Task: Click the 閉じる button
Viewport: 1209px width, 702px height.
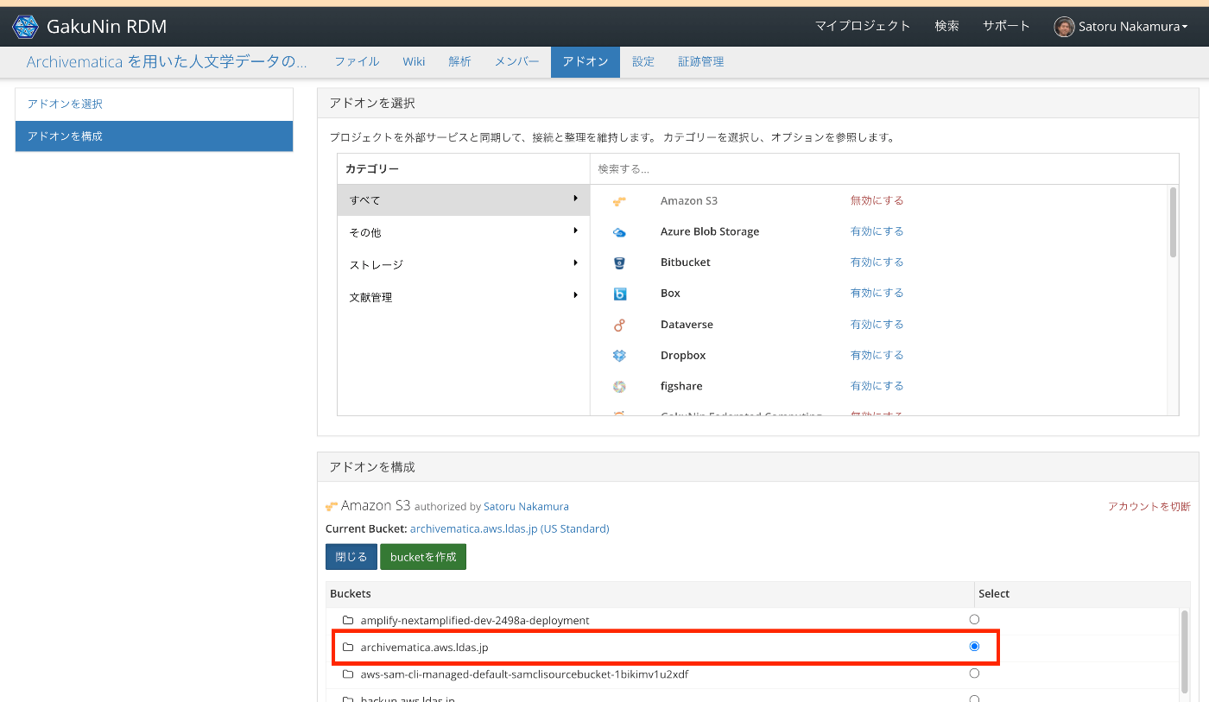Action: (x=351, y=557)
